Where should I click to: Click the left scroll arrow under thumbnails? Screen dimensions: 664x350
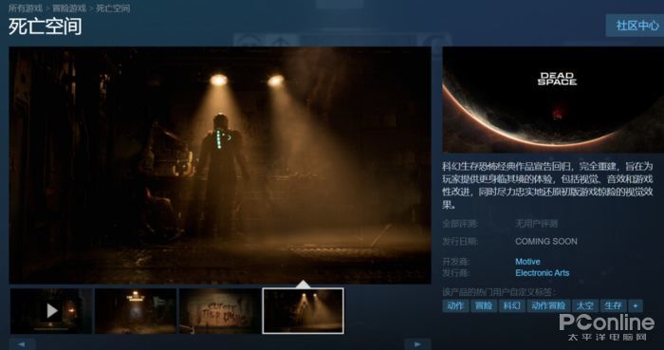tap(22, 344)
